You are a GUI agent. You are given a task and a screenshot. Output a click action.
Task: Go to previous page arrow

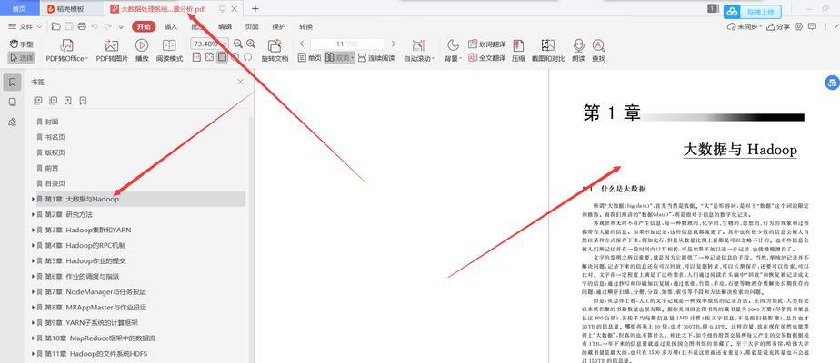pos(302,44)
